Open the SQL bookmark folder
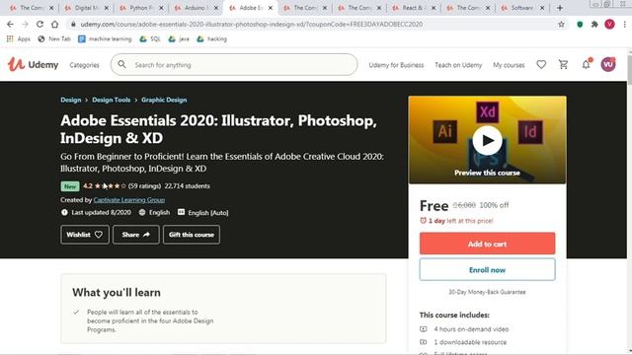This screenshot has height=355, width=632. [149, 39]
